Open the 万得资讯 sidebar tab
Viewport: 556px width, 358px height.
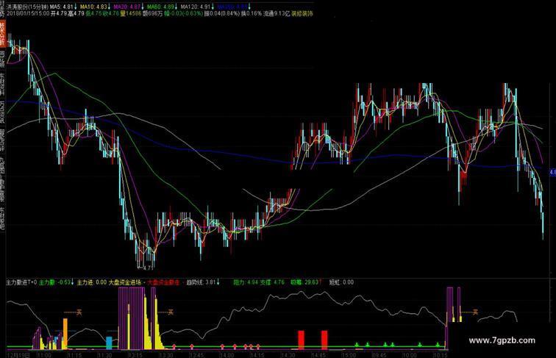point(2,112)
